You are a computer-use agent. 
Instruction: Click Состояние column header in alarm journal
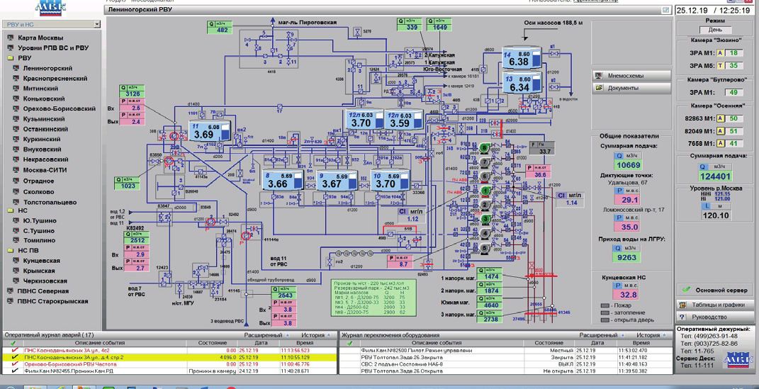pyautogui.click(x=212, y=343)
